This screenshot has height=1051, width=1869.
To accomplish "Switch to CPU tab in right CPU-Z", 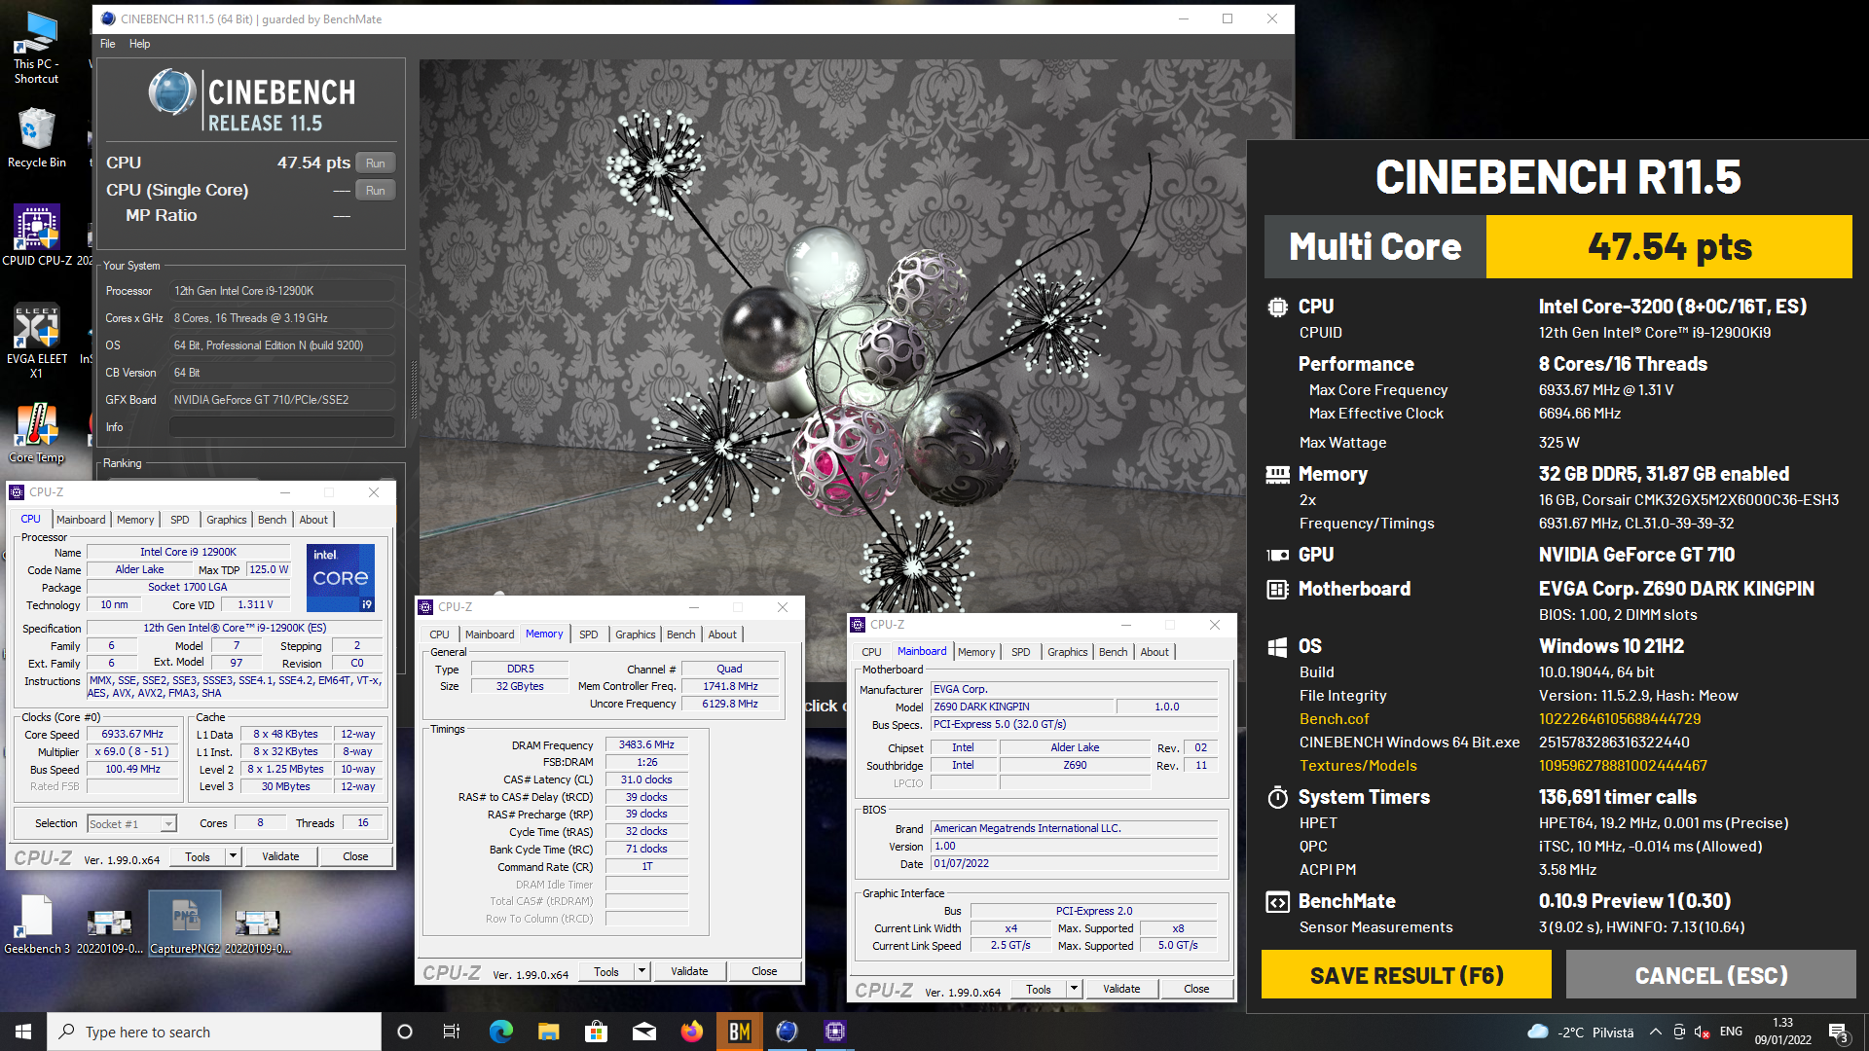I will (871, 652).
